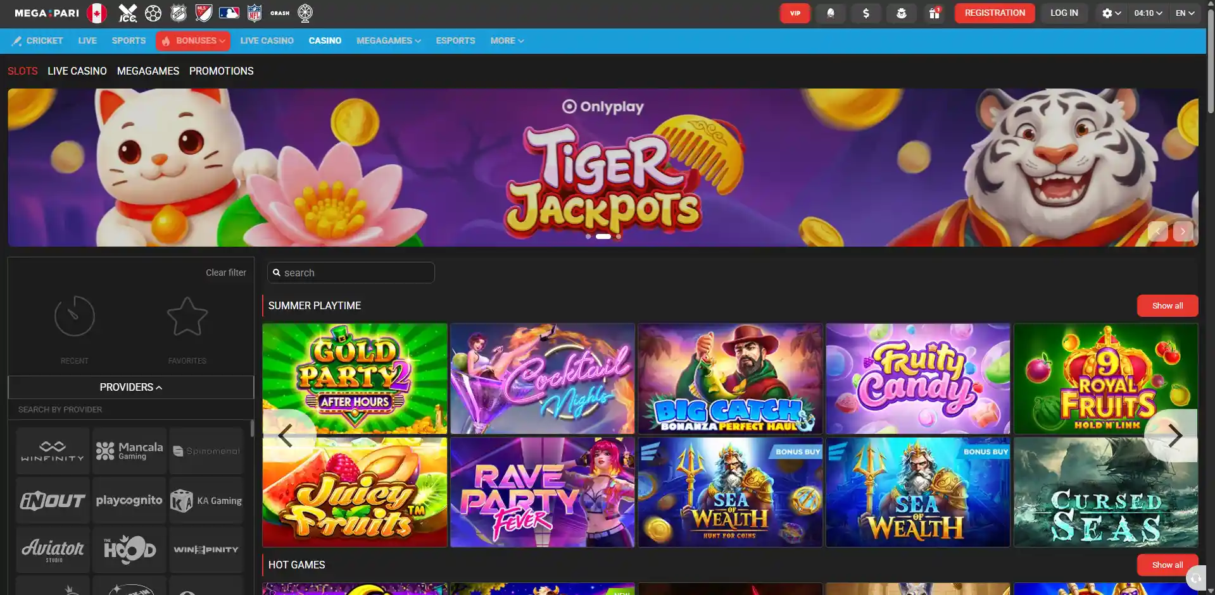The height and width of the screenshot is (595, 1215).
Task: Open the Favorites star icon
Action: coord(187,316)
